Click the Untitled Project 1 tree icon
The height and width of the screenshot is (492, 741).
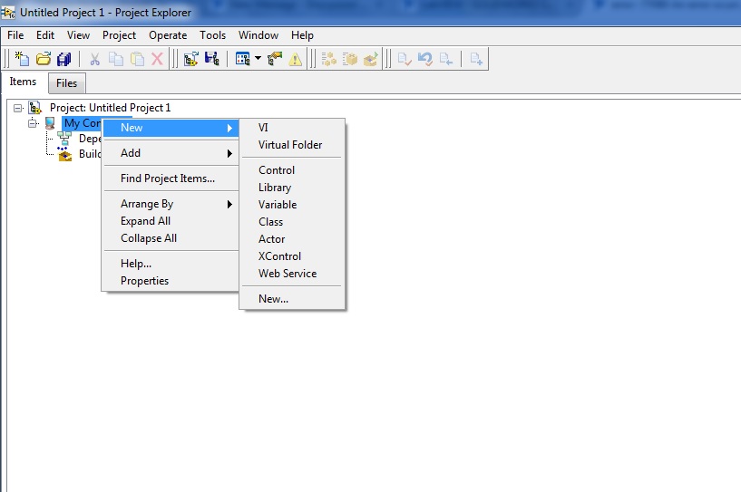34,108
